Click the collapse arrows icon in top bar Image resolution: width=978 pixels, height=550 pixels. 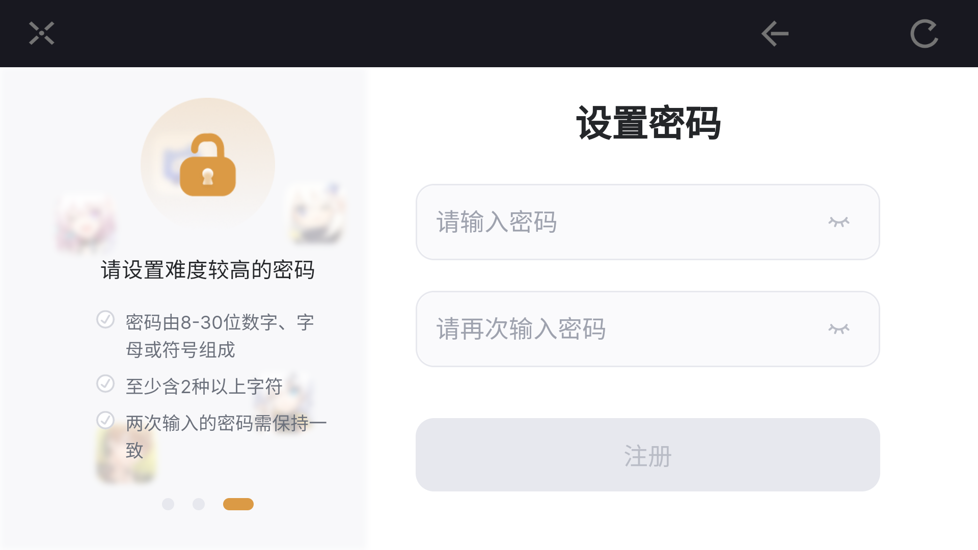[41, 34]
